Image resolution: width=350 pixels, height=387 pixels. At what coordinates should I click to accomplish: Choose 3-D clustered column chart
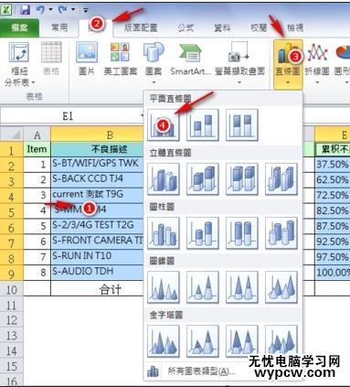point(164,179)
